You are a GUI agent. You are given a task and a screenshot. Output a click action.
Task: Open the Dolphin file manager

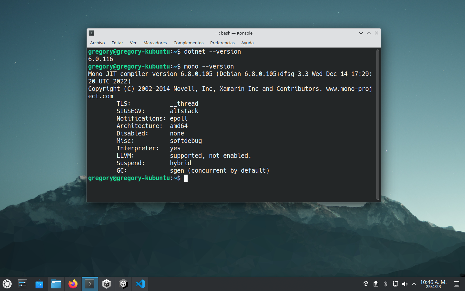[56, 284]
